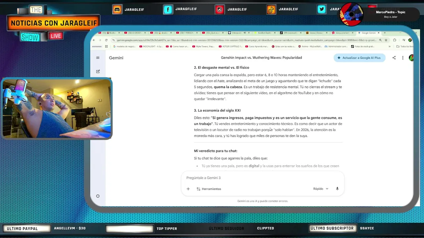Image resolution: width=424 pixels, height=238 pixels.
Task: Open Curso Aprende mar... bookmark
Action: click(x=257, y=47)
